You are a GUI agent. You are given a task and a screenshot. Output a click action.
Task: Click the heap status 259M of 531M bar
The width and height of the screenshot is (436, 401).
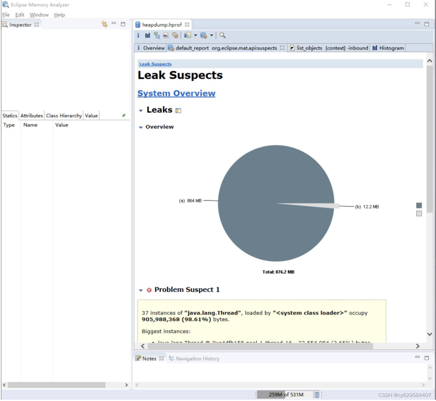[x=285, y=395]
